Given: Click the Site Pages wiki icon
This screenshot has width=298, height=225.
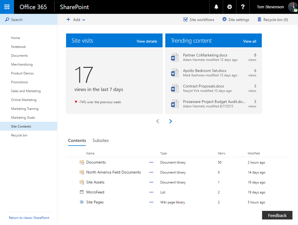Looking at the screenshot, I should 82,202.
